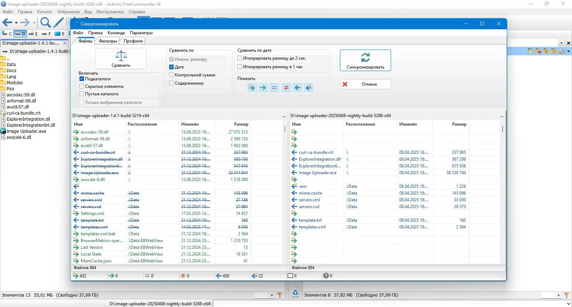Toggle the equal files show filter
Screen dimensions: 572x307
(274, 87)
